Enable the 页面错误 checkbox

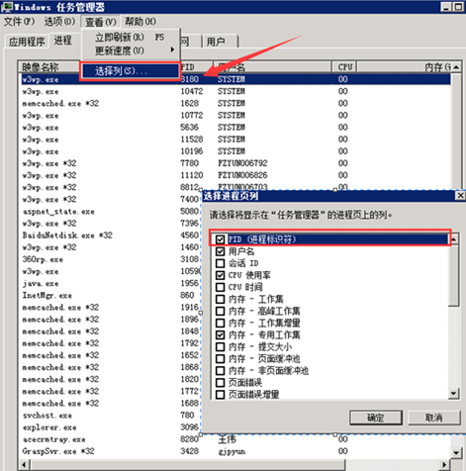click(220, 383)
